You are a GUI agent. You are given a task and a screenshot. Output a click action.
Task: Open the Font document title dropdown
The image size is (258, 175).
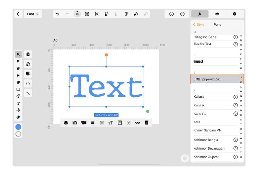click(33, 14)
